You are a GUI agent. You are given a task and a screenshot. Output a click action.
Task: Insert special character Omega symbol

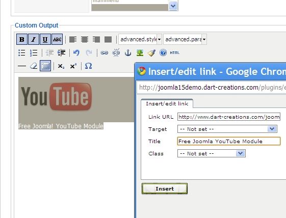88,66
